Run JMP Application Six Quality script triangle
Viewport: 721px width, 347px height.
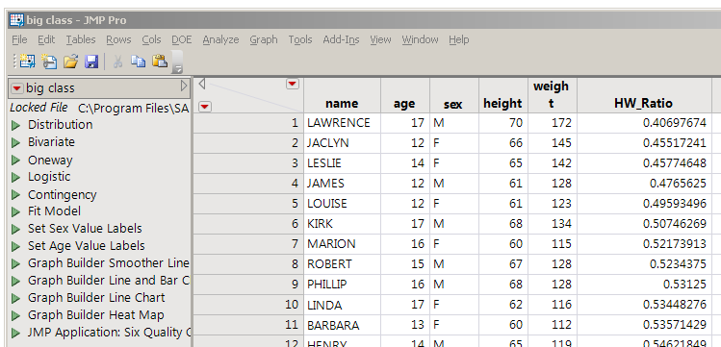[x=16, y=333]
